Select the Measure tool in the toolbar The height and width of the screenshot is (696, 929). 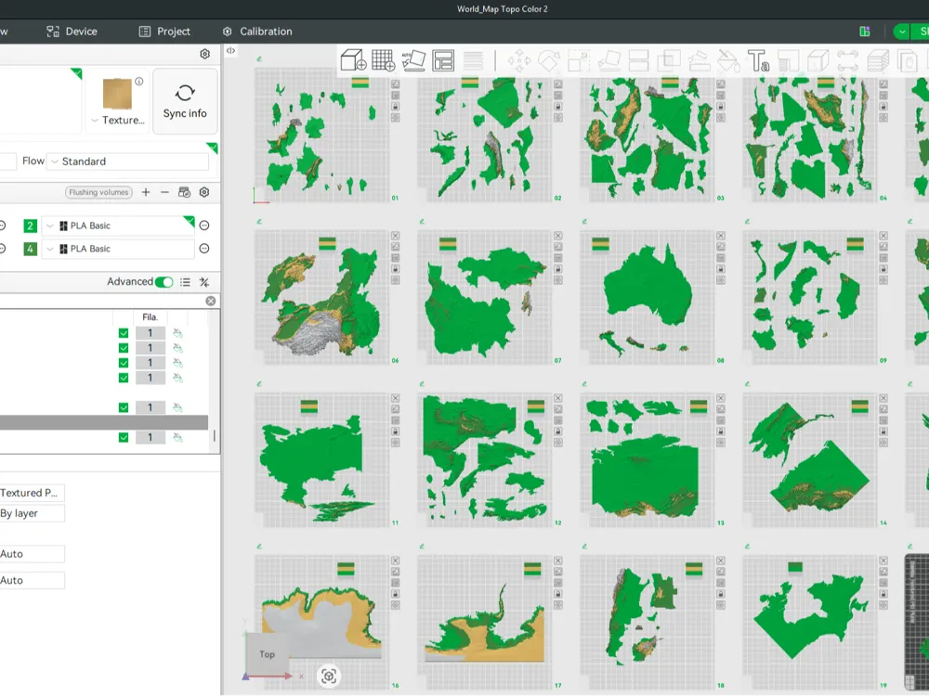(x=848, y=61)
